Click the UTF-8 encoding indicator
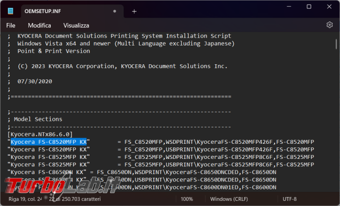Viewport: 340px width, 206px height. [289, 199]
